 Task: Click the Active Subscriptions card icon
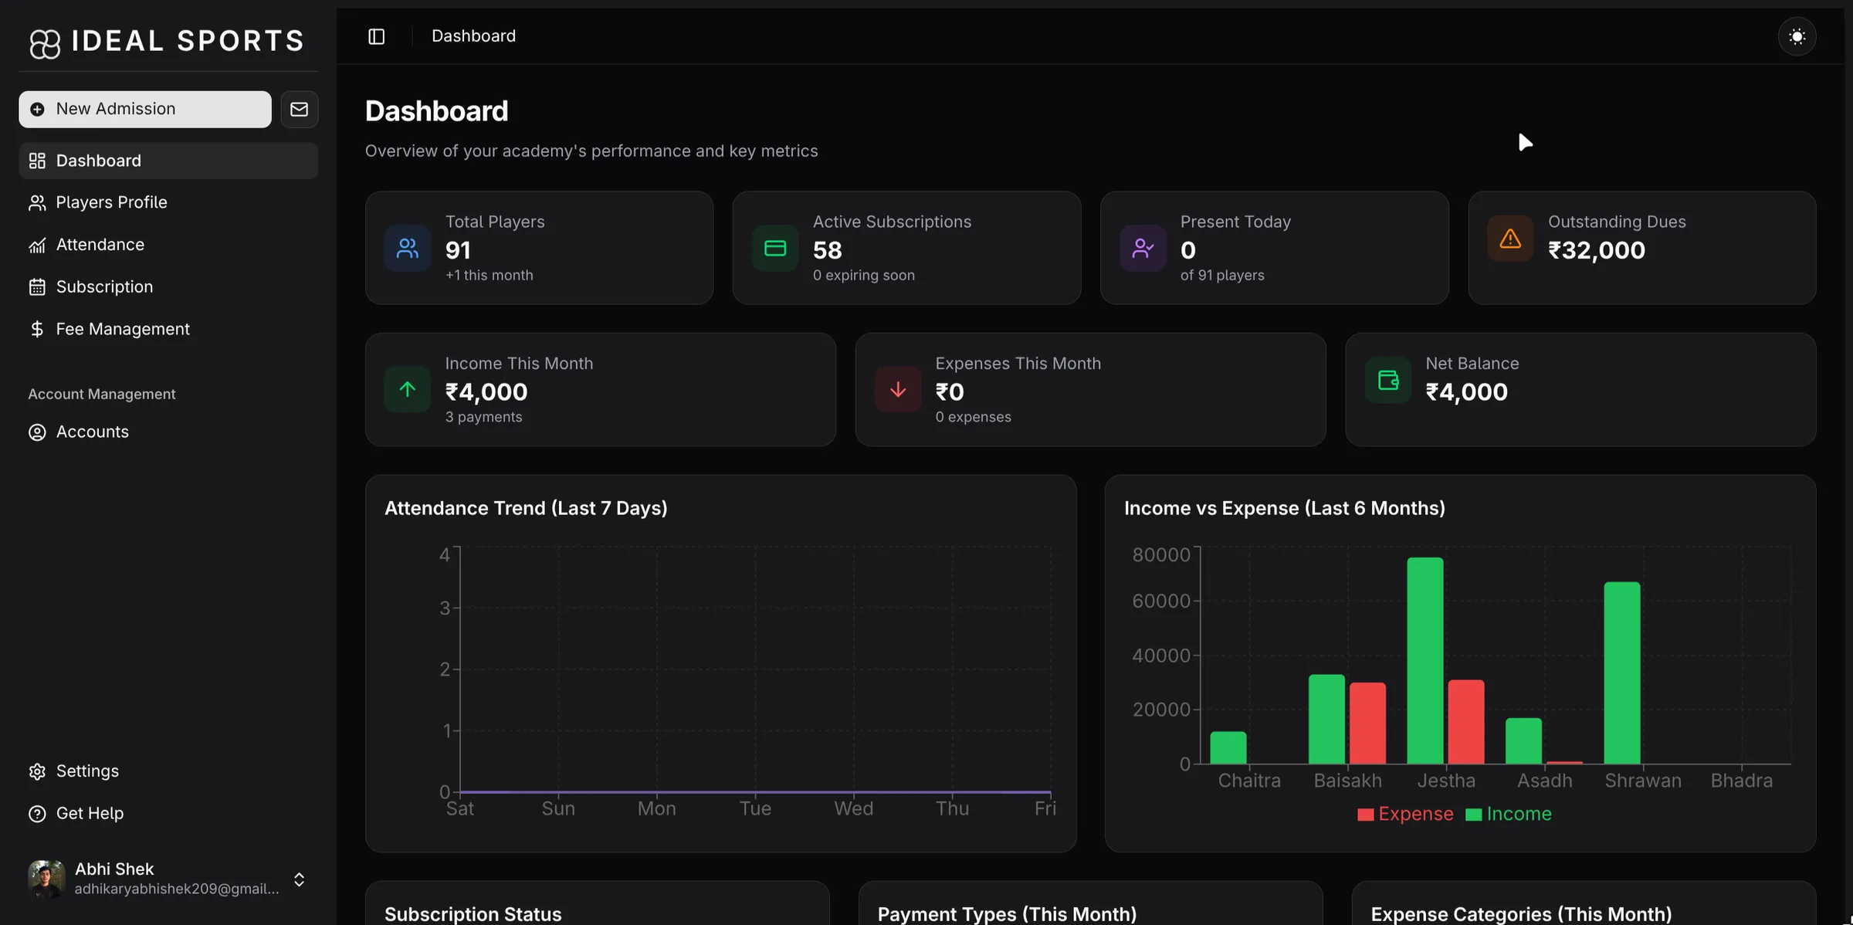coord(775,248)
